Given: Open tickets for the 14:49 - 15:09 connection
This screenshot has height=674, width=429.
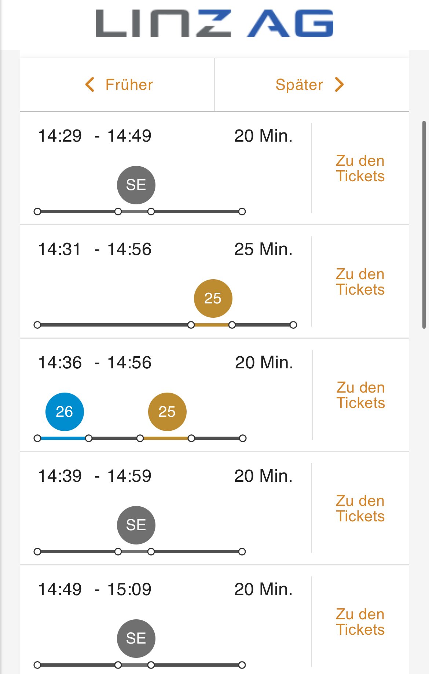Looking at the screenshot, I should [360, 622].
